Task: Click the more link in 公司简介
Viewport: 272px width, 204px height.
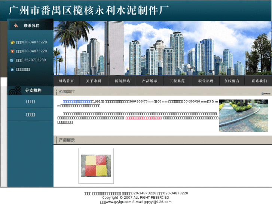Action: click(x=266, y=94)
